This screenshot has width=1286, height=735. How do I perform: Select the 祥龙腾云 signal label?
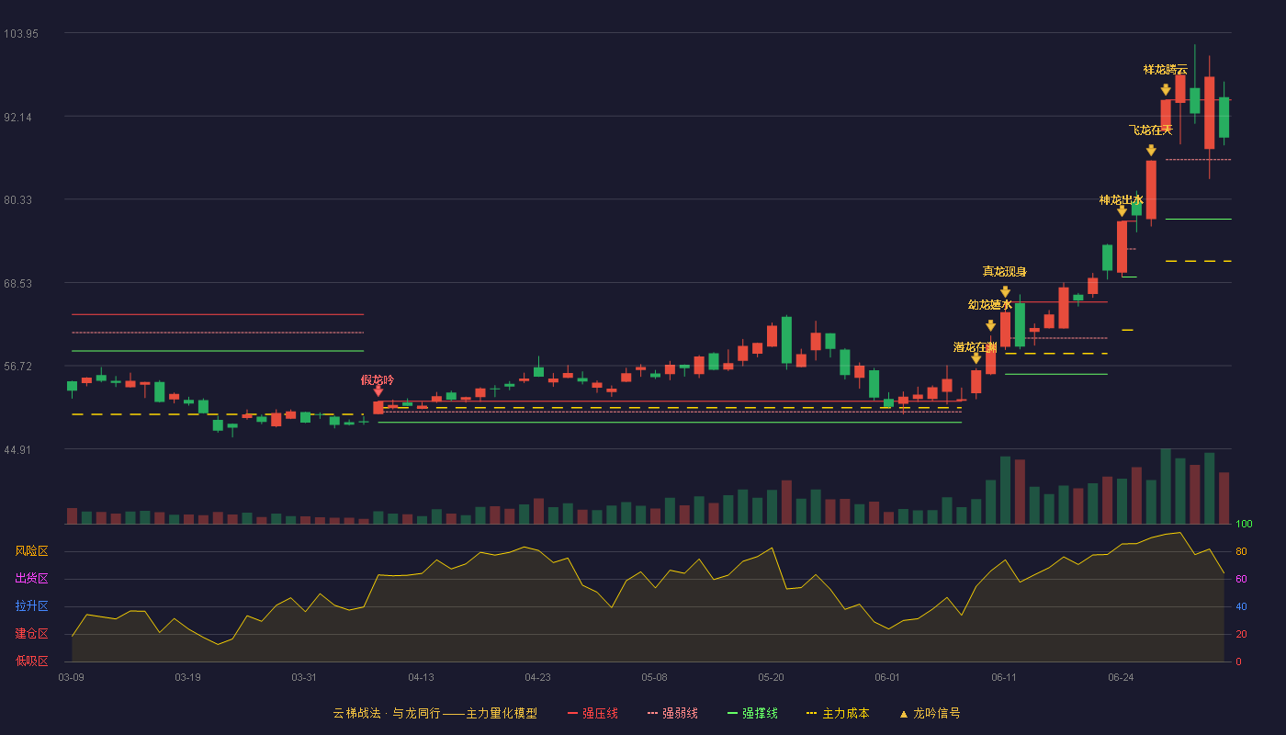point(1166,69)
